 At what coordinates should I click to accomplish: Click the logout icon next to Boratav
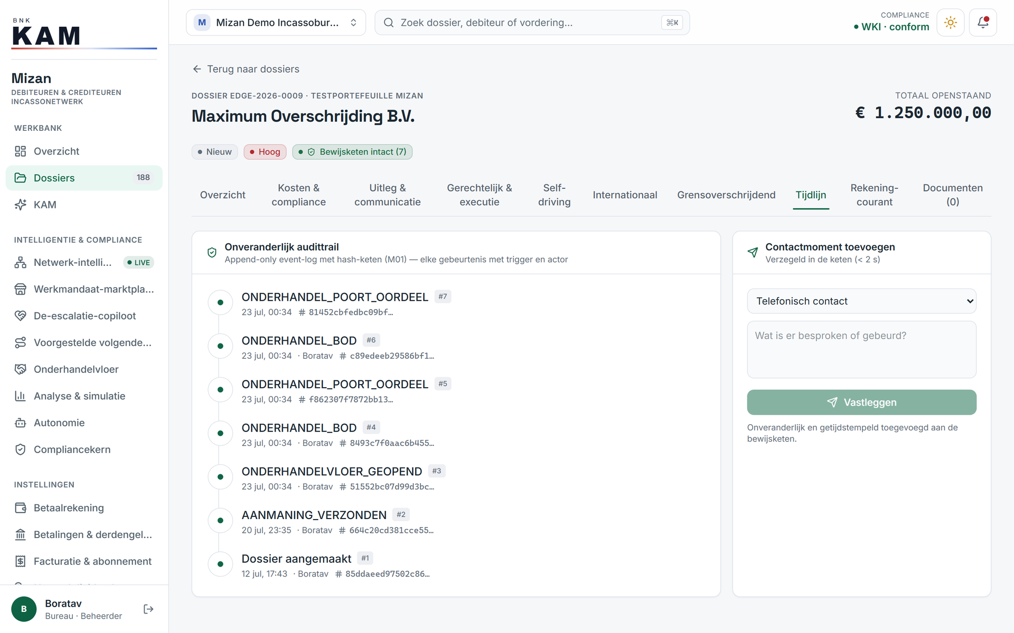coord(148,609)
